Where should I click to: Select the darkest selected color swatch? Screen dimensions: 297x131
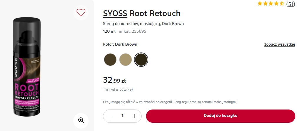(x=141, y=59)
